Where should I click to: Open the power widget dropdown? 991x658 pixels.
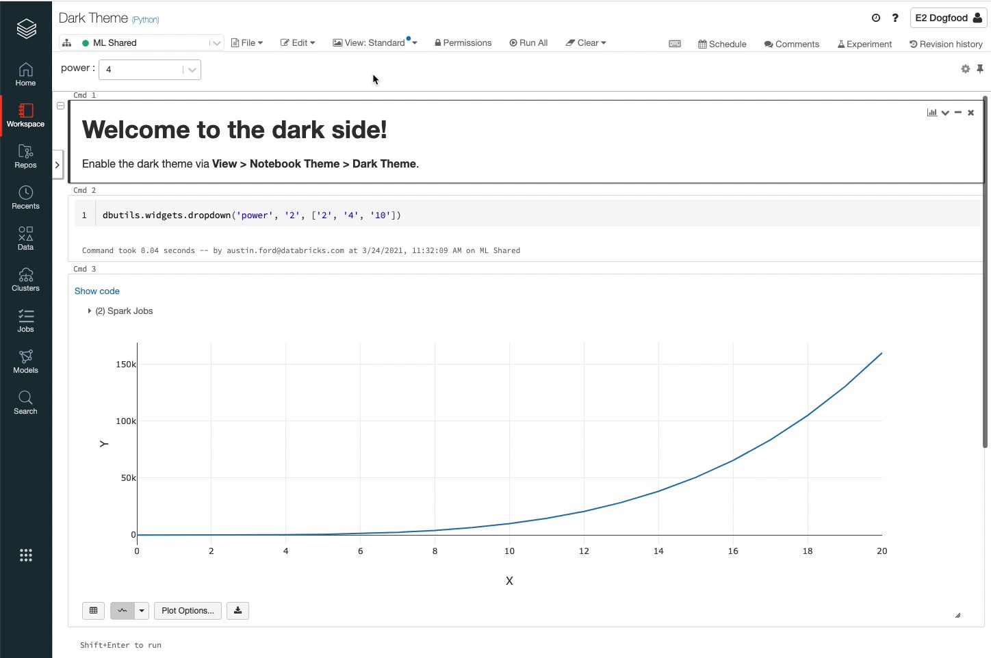pos(150,70)
